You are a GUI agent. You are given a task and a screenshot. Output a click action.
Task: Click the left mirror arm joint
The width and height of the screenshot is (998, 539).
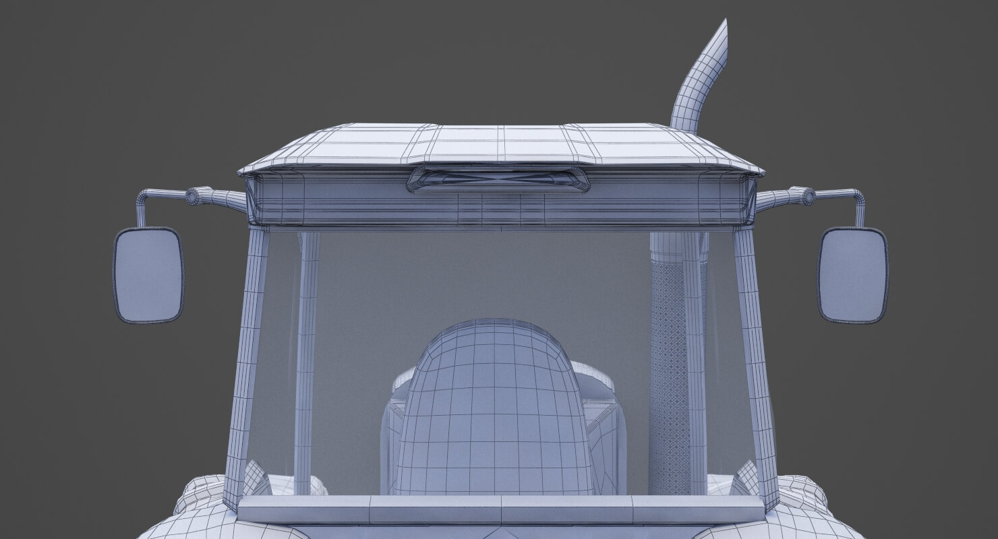coord(194,196)
